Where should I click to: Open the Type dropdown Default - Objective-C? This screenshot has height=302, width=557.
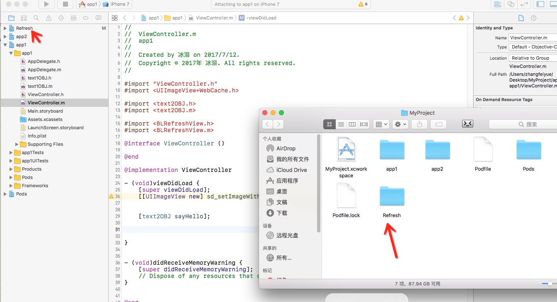click(533, 47)
